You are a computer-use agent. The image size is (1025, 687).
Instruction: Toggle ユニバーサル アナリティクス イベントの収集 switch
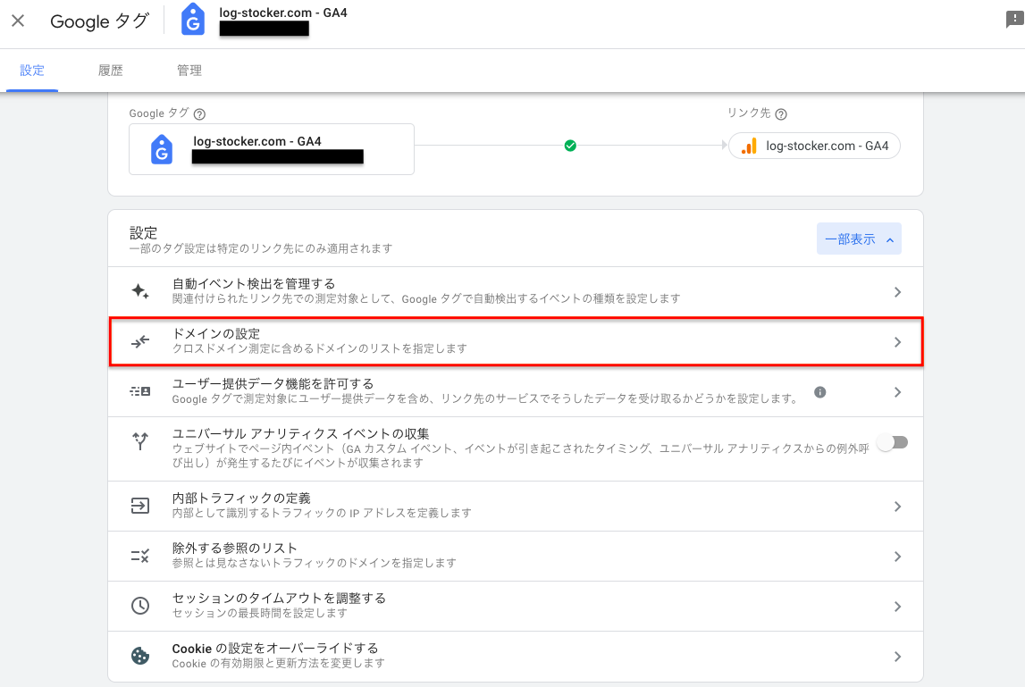[893, 442]
